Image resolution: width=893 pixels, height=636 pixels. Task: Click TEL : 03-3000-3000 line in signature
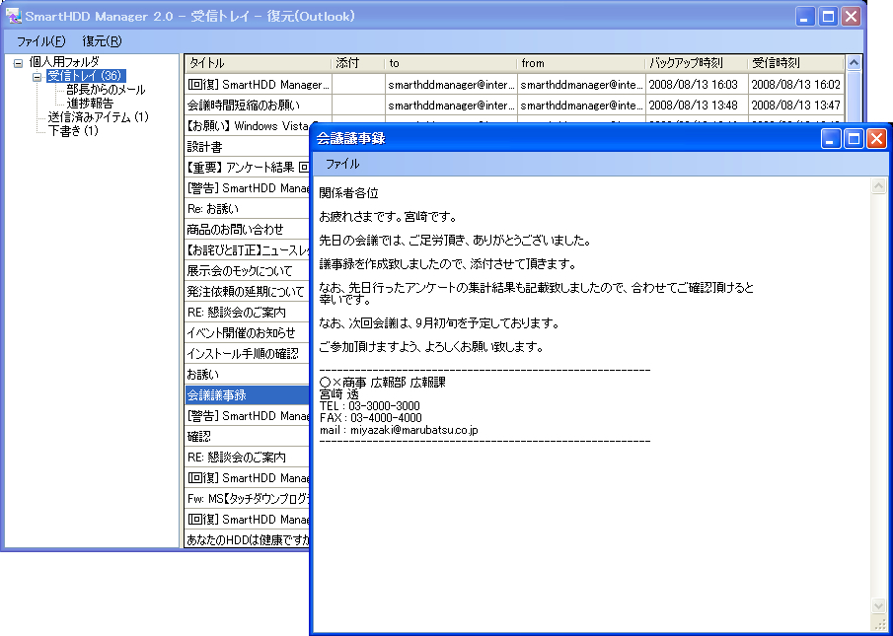370,406
